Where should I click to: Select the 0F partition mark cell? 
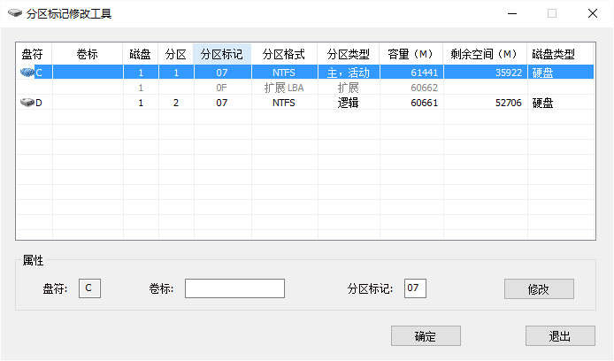[x=222, y=88]
